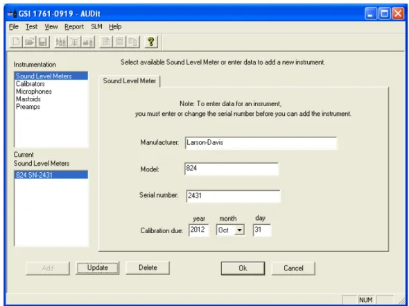Click the toolbar icon showing three instruments

pyautogui.click(x=61, y=42)
